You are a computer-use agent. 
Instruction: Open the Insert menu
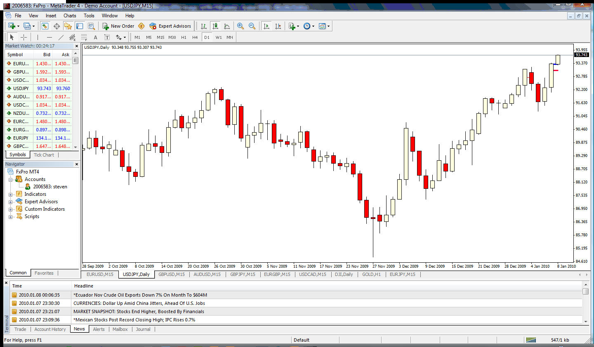(x=51, y=16)
